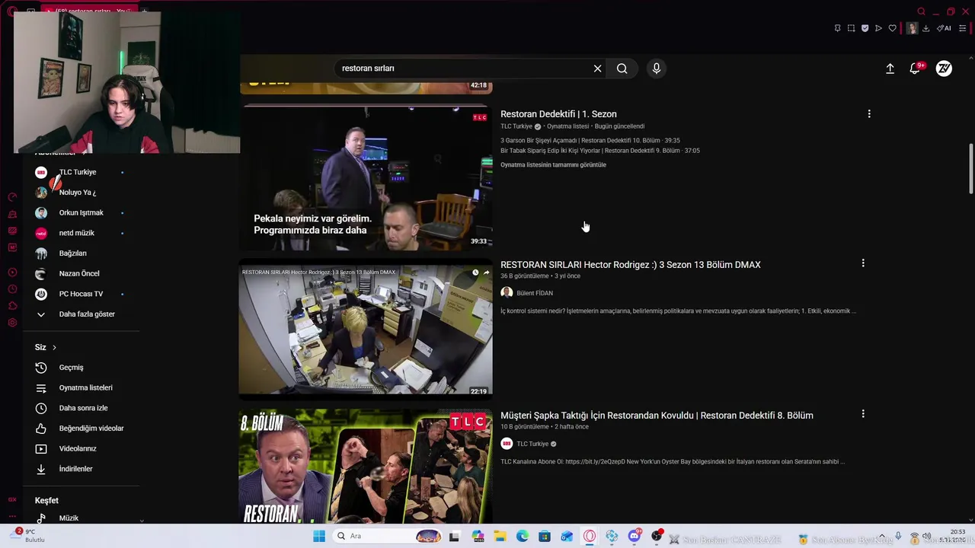Play the RESTORAN SIRLARI Hector Rodrigez thumbnail
The image size is (975, 548).
coord(366,330)
